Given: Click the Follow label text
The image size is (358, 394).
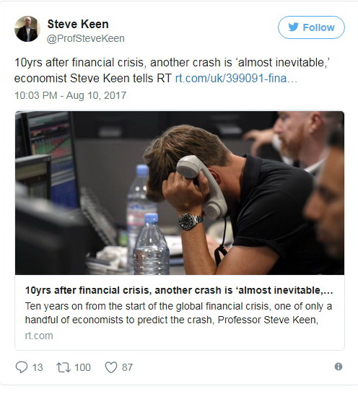Looking at the screenshot, I should click(318, 27).
